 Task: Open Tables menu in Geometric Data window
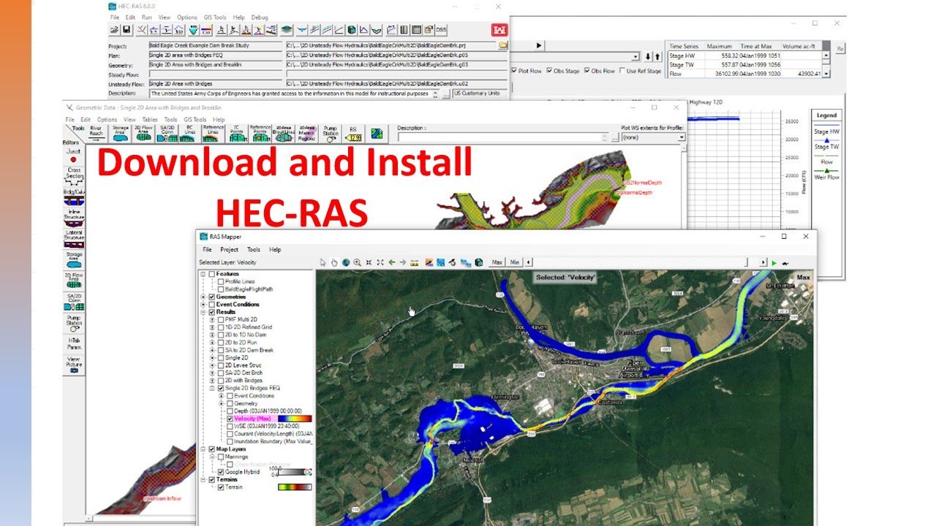tap(150, 119)
